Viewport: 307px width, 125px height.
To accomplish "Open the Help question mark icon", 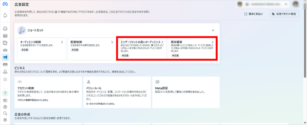I will (5, 93).
